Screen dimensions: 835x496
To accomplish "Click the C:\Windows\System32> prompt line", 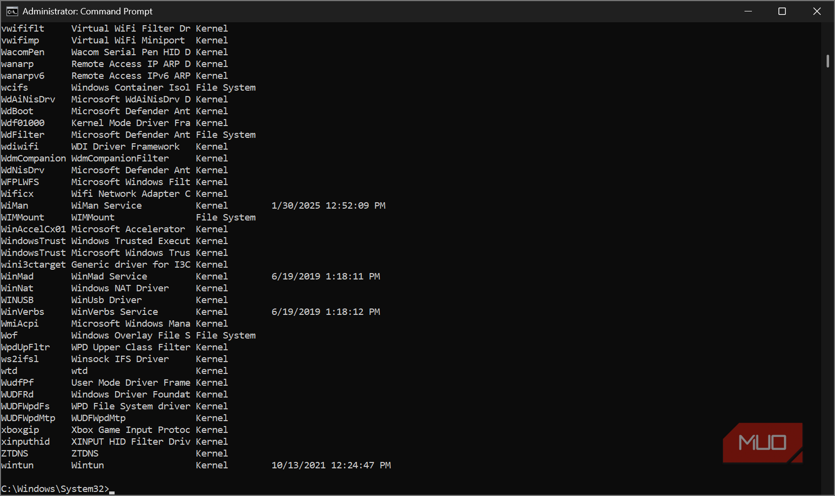I will coord(55,489).
